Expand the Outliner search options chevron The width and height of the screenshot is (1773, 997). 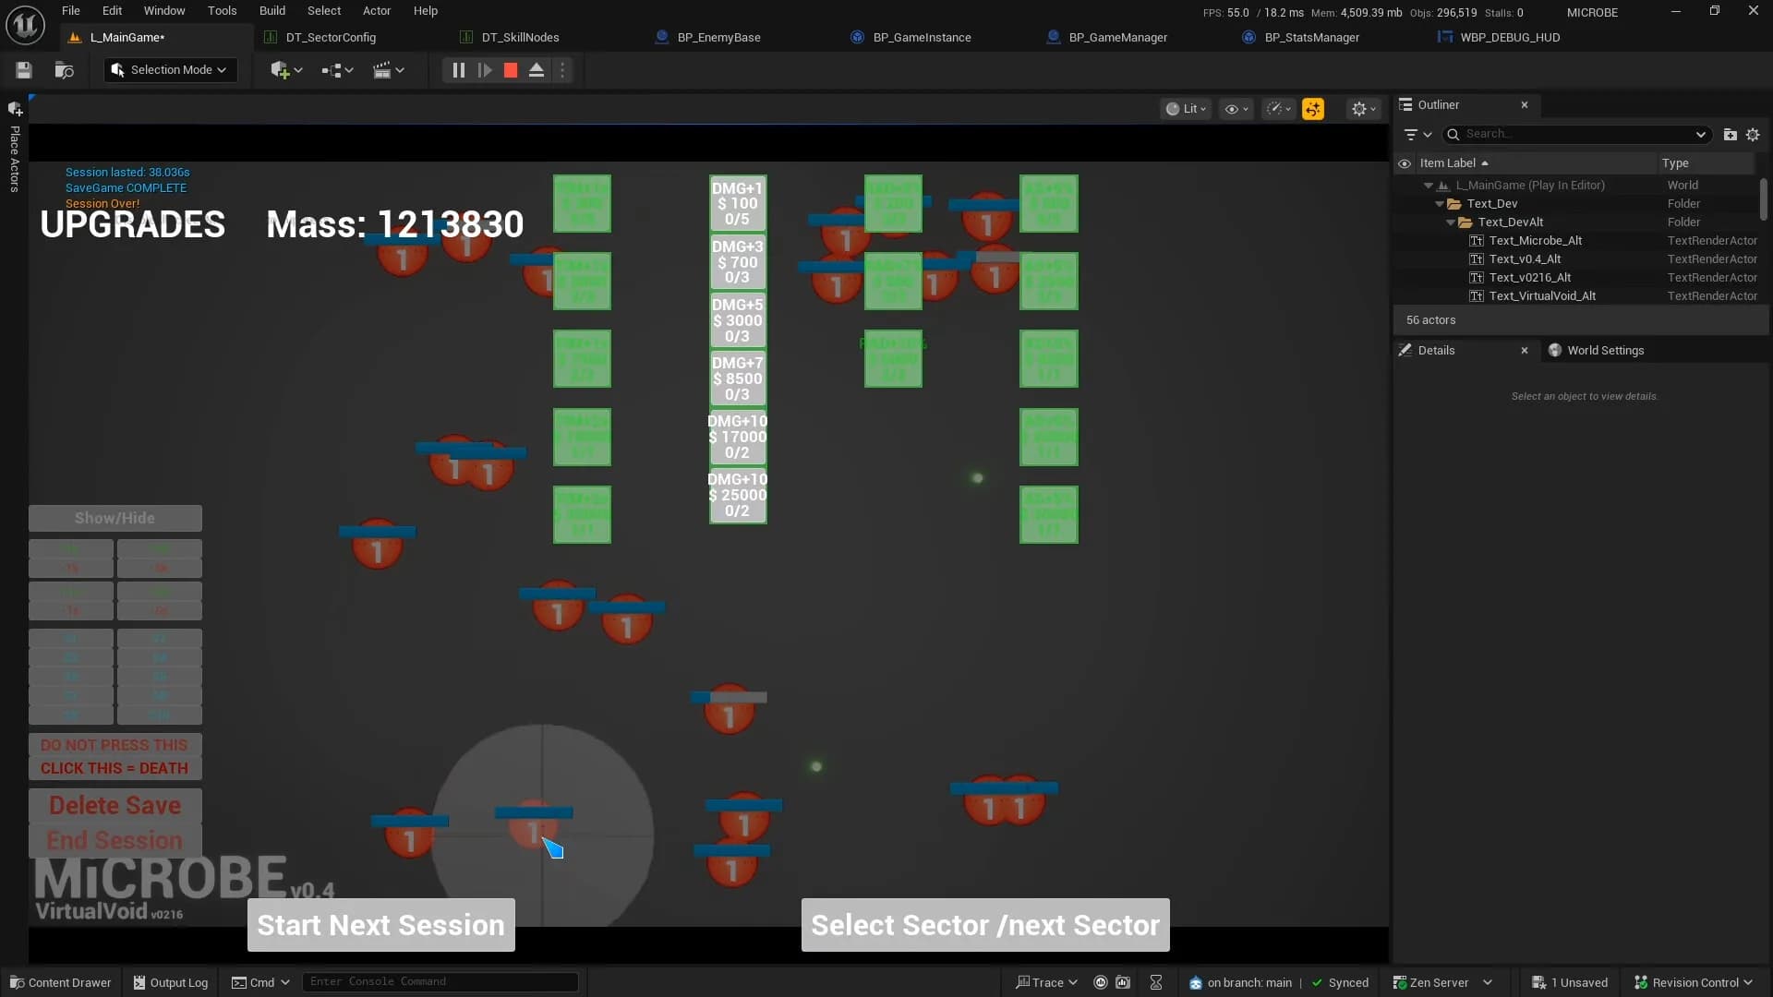pos(1701,134)
